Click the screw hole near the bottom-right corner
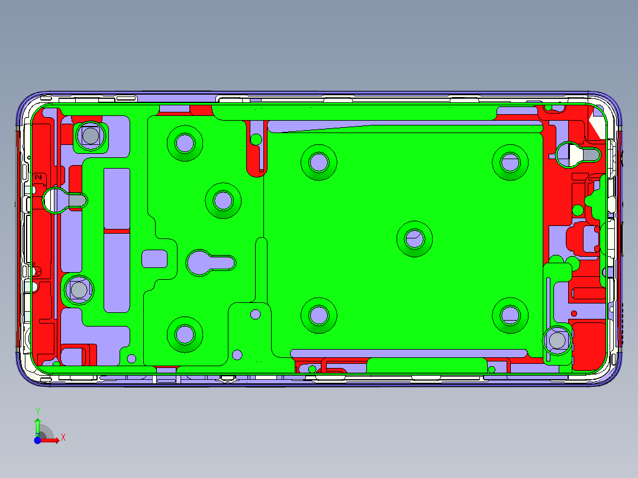Image resolution: width=638 pixels, height=478 pixels. click(x=556, y=340)
